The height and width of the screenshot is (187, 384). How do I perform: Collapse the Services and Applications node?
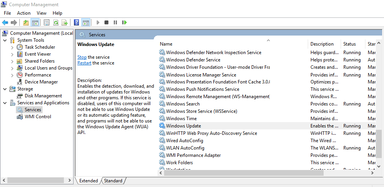pos(5,103)
